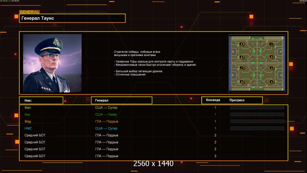307x173 pixels.
Task: Select start position 7 on the minimap
Action: (242, 68)
